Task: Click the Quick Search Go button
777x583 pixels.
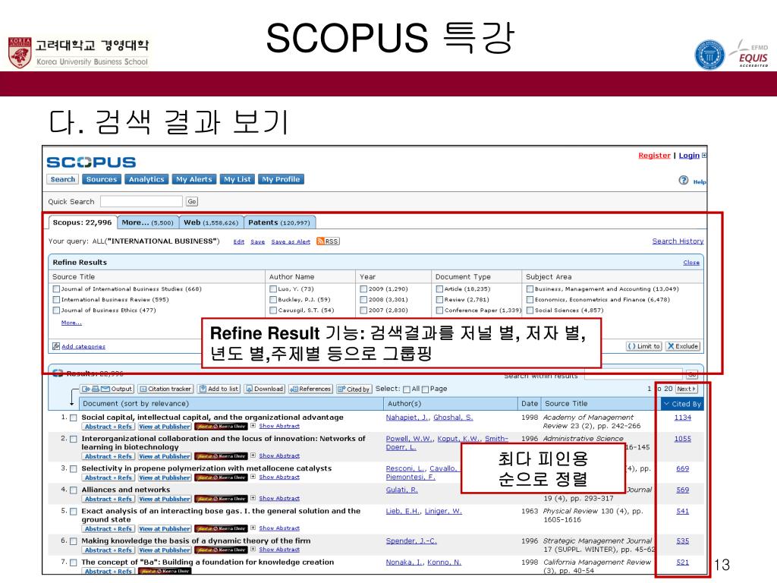Action: click(x=192, y=201)
